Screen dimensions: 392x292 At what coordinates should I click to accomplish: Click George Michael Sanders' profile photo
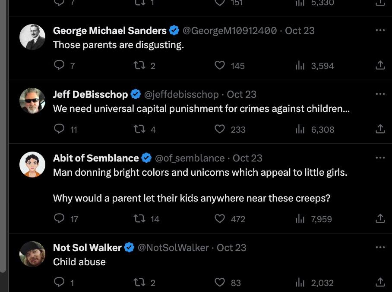click(x=32, y=37)
